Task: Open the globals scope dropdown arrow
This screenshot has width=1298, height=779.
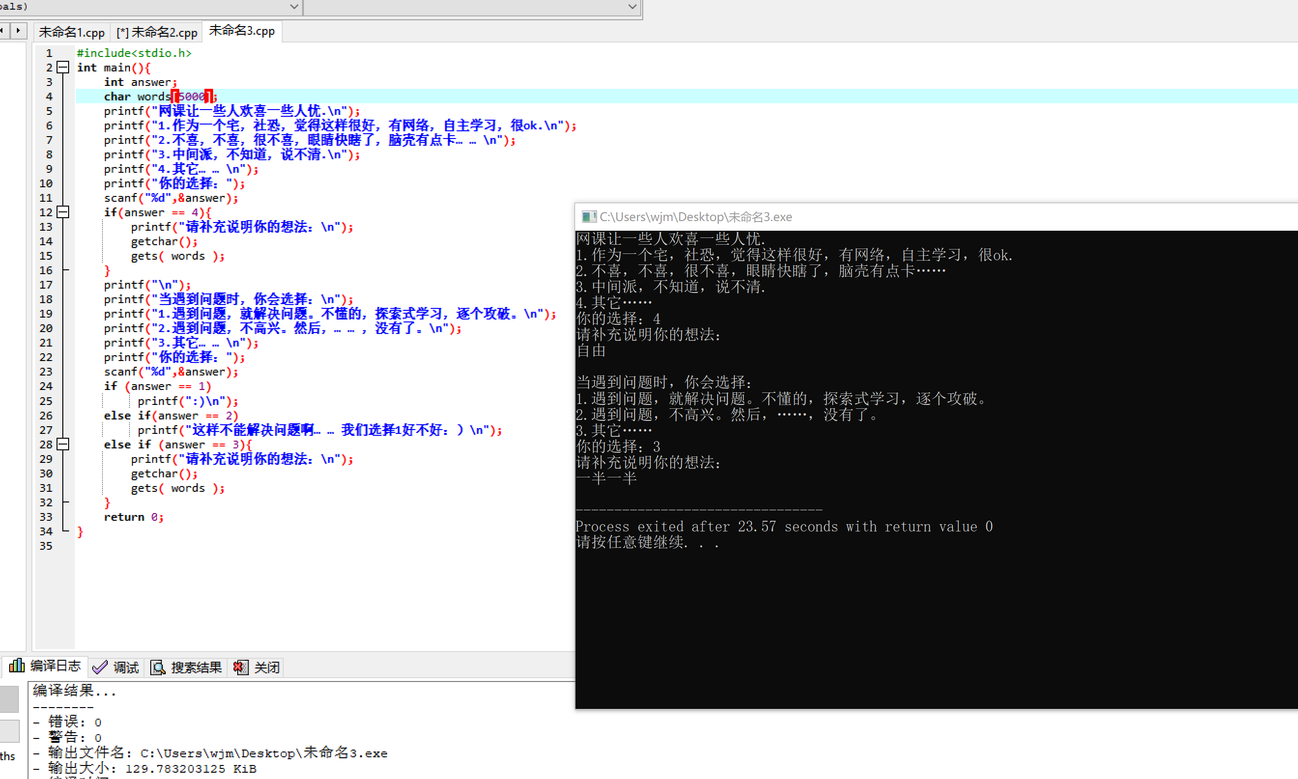Action: pyautogui.click(x=294, y=7)
